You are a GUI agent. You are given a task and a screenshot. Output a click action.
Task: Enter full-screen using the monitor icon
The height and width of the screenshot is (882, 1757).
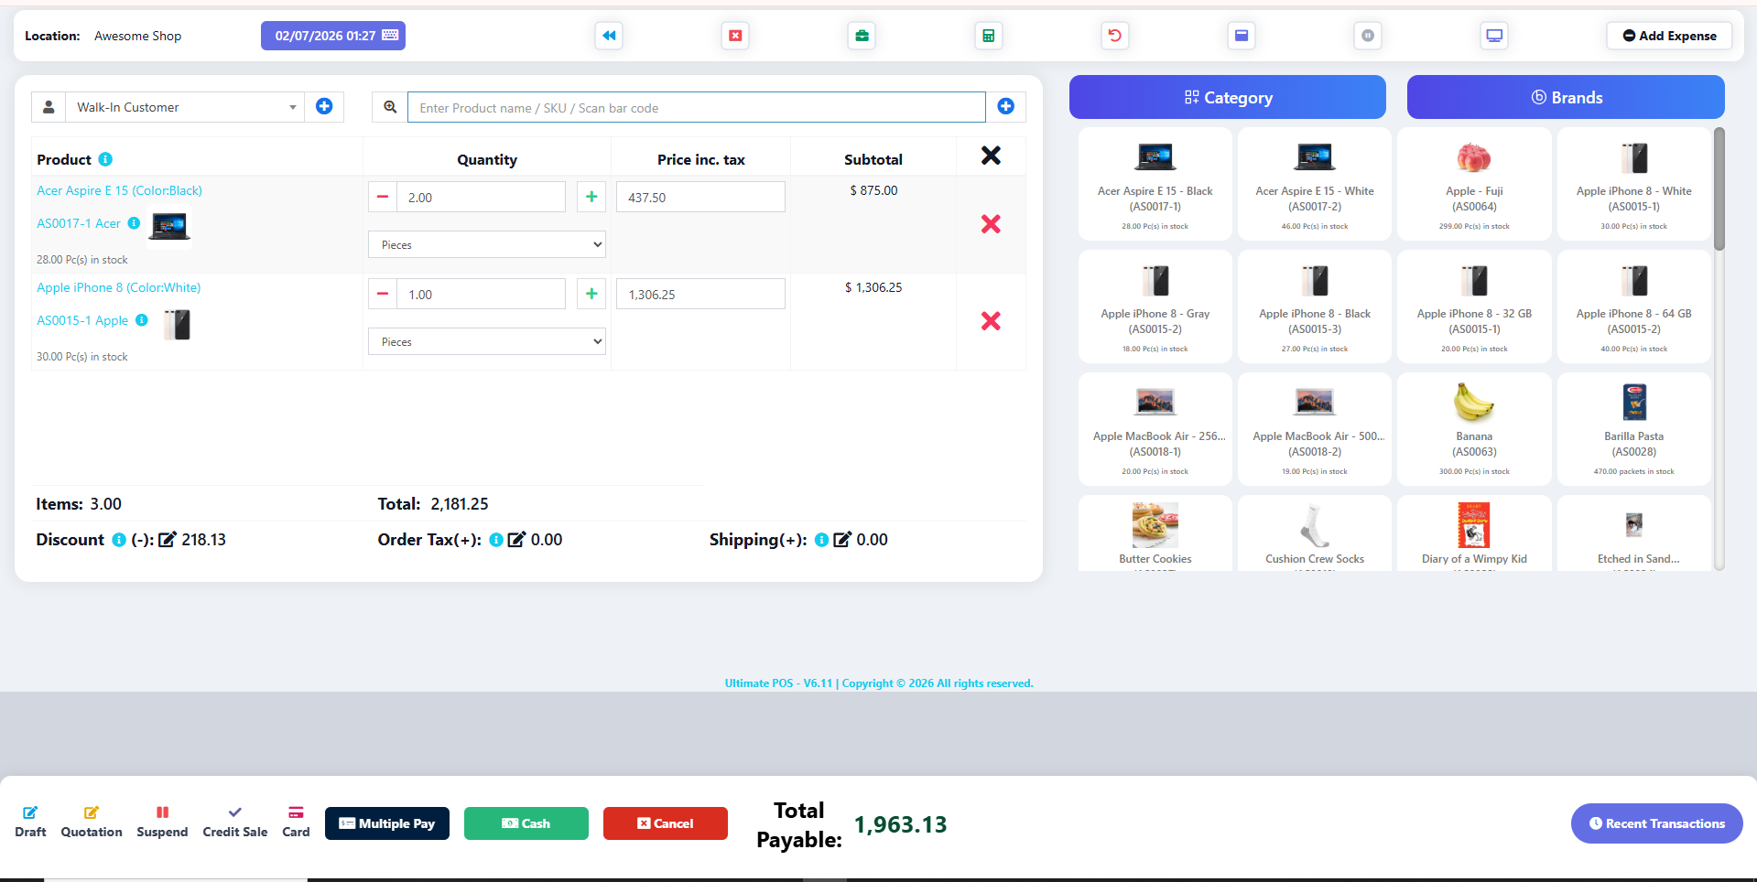click(x=1493, y=36)
